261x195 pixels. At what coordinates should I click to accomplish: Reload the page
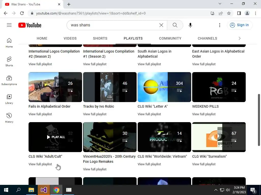point(22,13)
